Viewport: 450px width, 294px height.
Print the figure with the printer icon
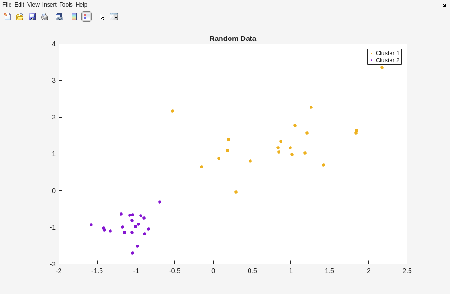coord(45,17)
